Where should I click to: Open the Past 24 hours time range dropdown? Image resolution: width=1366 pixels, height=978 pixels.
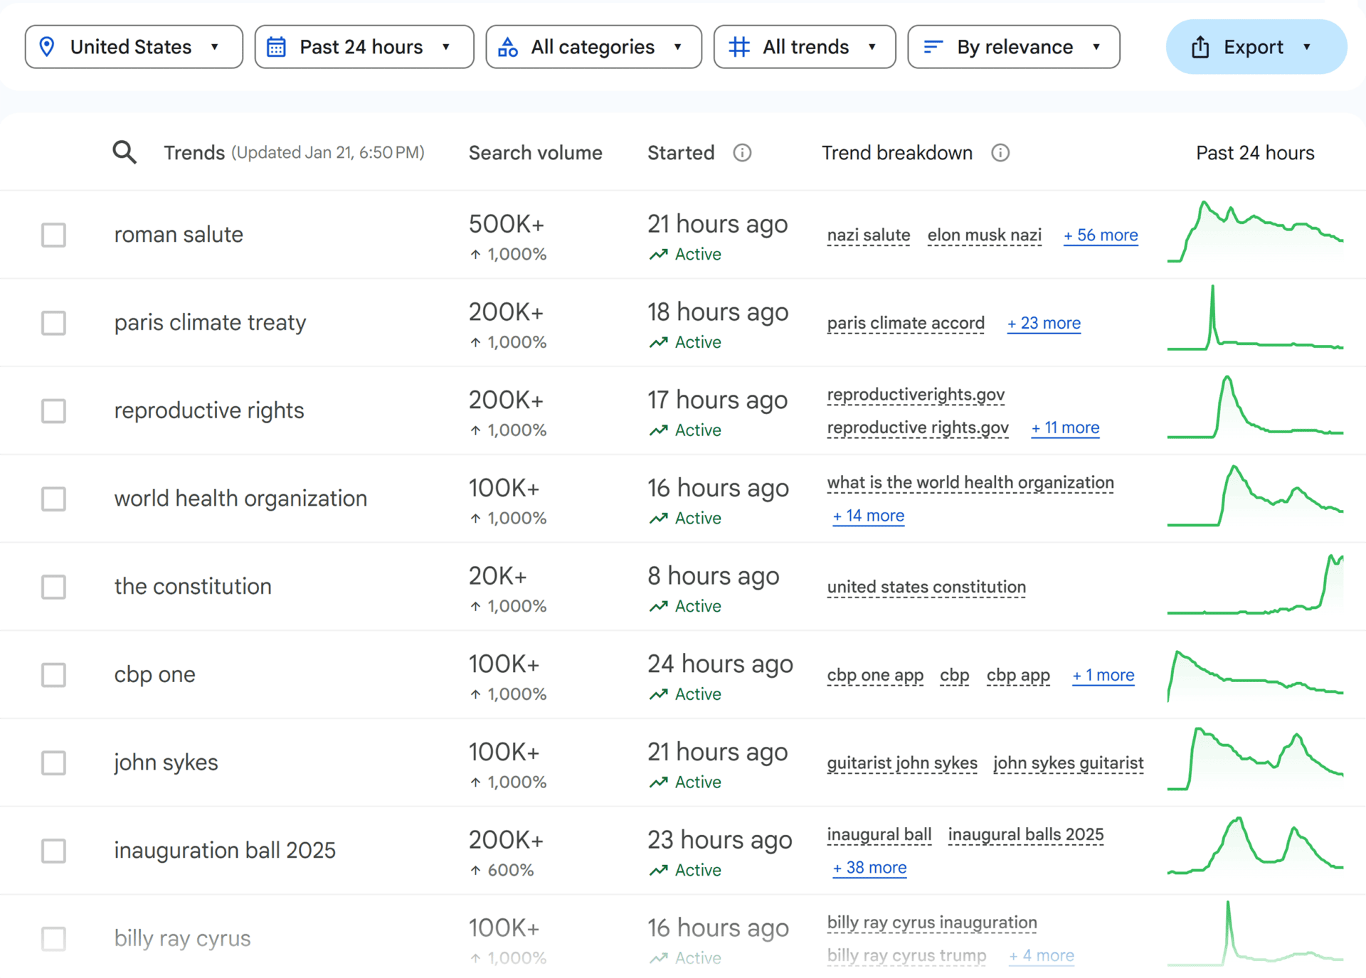[364, 47]
